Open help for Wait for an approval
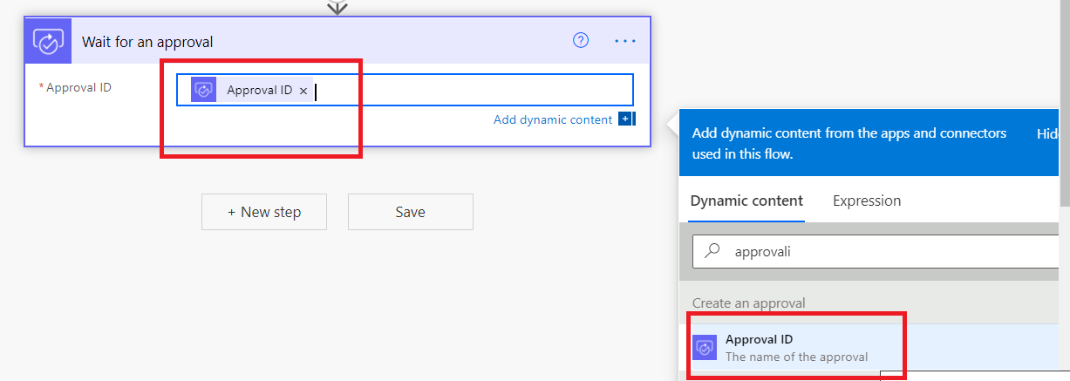1070x381 pixels. coord(581,40)
